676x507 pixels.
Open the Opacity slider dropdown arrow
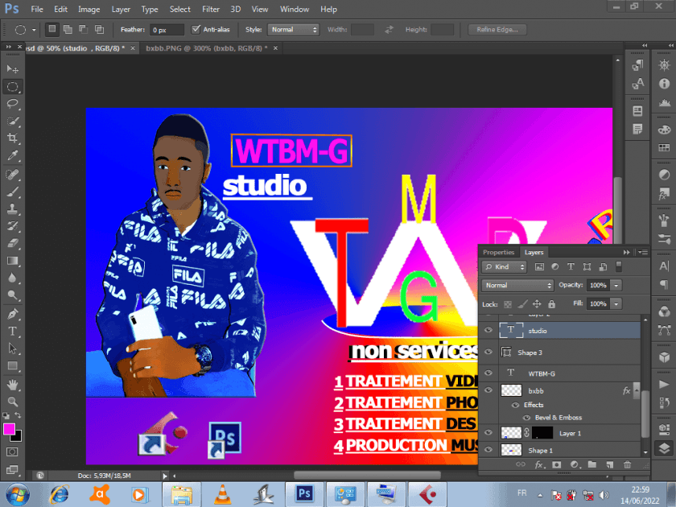(x=616, y=286)
